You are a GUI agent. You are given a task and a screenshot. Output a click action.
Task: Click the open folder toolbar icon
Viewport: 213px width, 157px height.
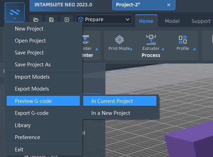pos(36,20)
